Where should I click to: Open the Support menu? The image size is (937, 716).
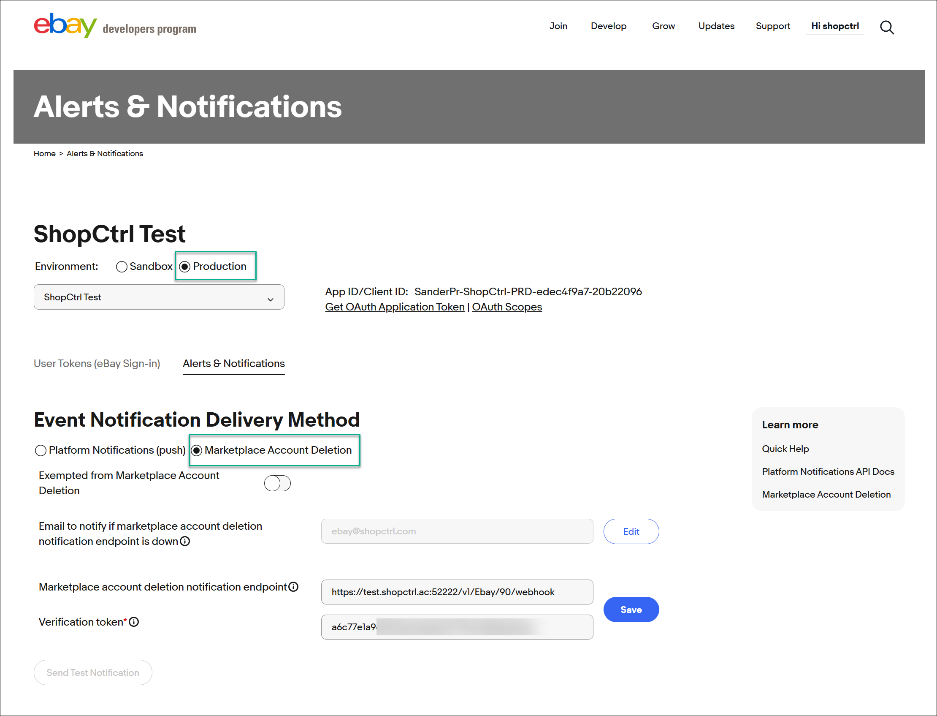click(773, 26)
